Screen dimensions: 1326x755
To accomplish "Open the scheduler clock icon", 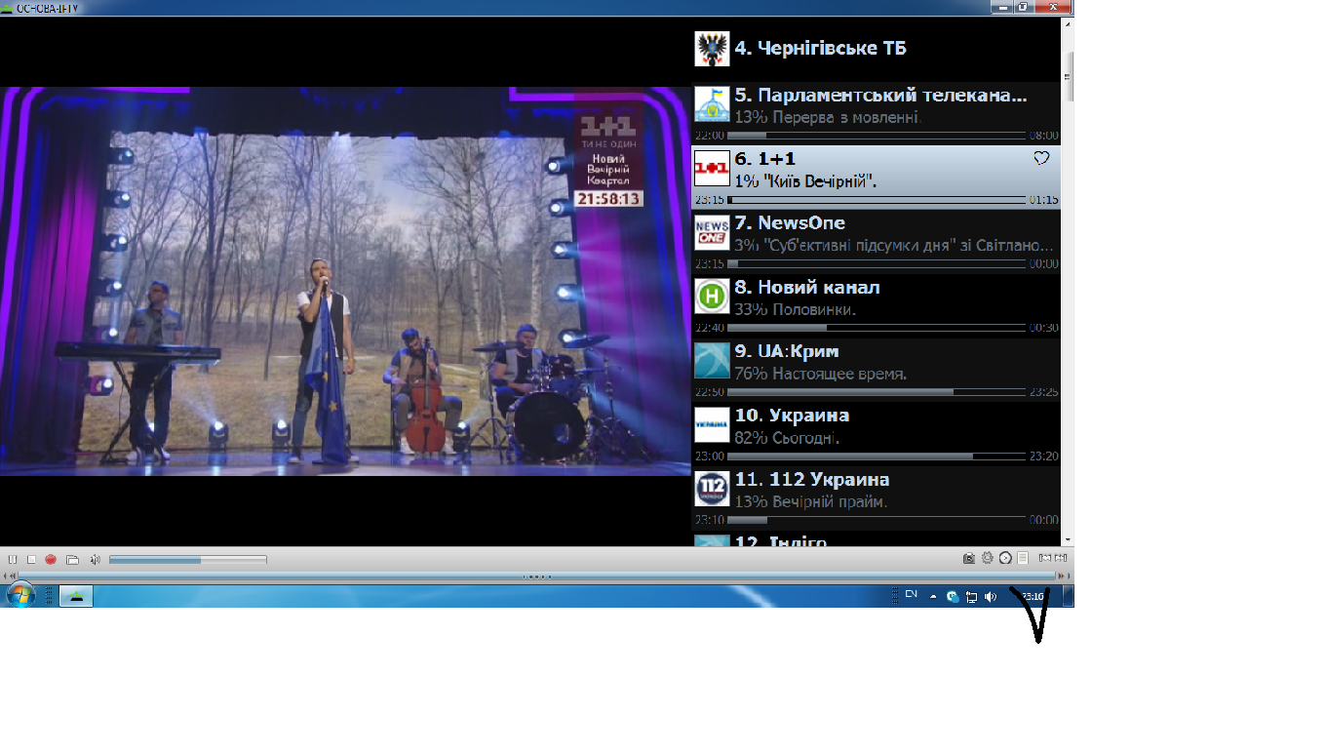I will coord(1005,558).
